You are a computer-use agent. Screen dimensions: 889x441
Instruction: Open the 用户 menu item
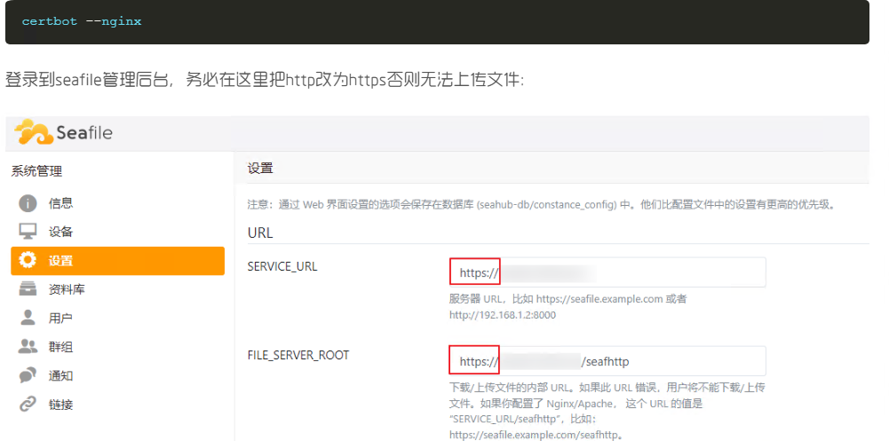point(117,319)
